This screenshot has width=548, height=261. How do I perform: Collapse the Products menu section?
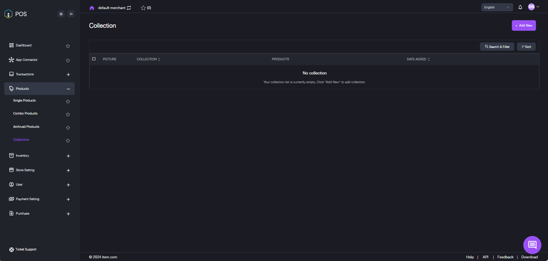[x=68, y=89]
